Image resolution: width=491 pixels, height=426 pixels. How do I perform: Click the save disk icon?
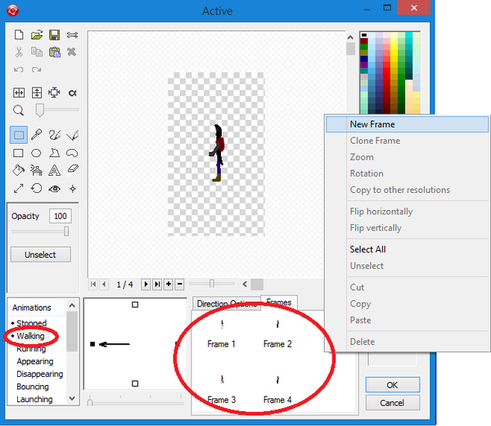click(54, 35)
